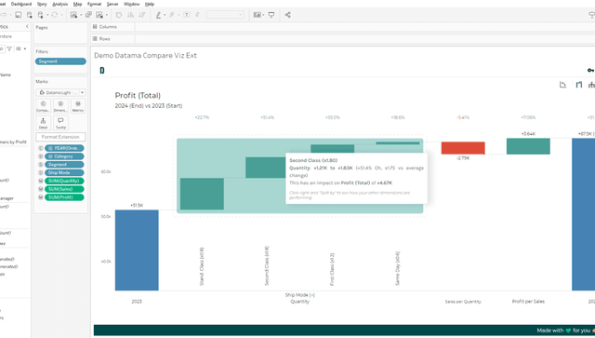Click the Show/Hide Cards toolbar icon
Screen dimensions: 595x338
(x=258, y=15)
